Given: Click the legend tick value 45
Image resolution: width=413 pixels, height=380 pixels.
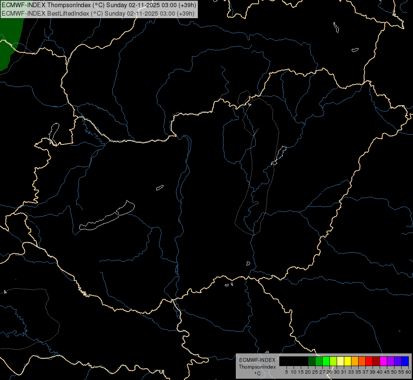Looking at the screenshot, I should click(x=387, y=372).
